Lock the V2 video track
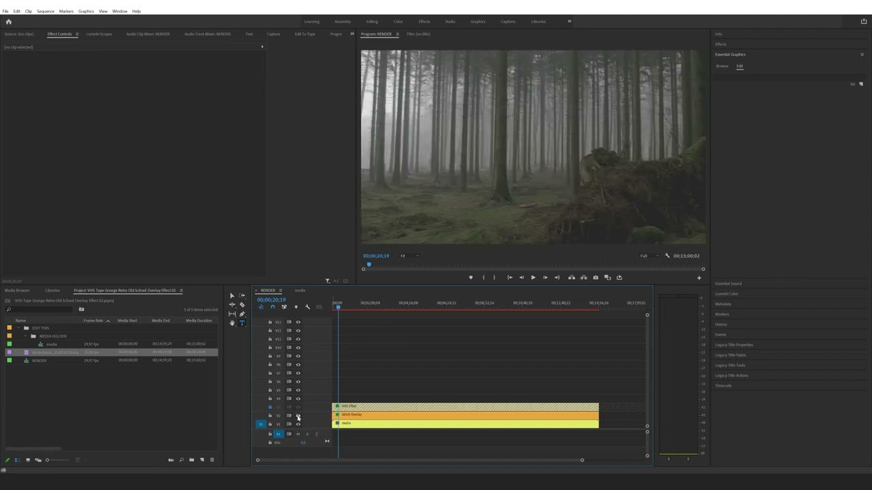This screenshot has height=490, width=872. coord(270,415)
